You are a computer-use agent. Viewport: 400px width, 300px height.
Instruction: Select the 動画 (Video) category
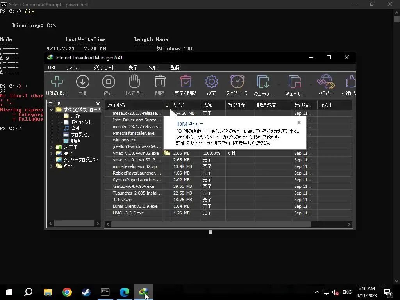pyautogui.click(x=76, y=141)
